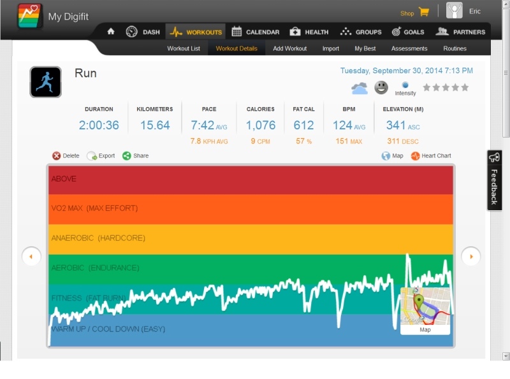Viewport: 510px width, 379px height.
Task: Open the DASH menu
Action: pos(143,32)
